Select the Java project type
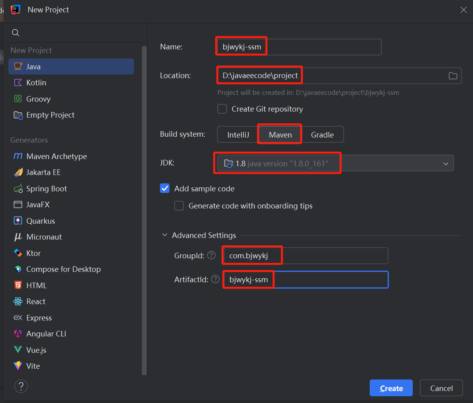This screenshot has width=473, height=403. click(x=71, y=67)
